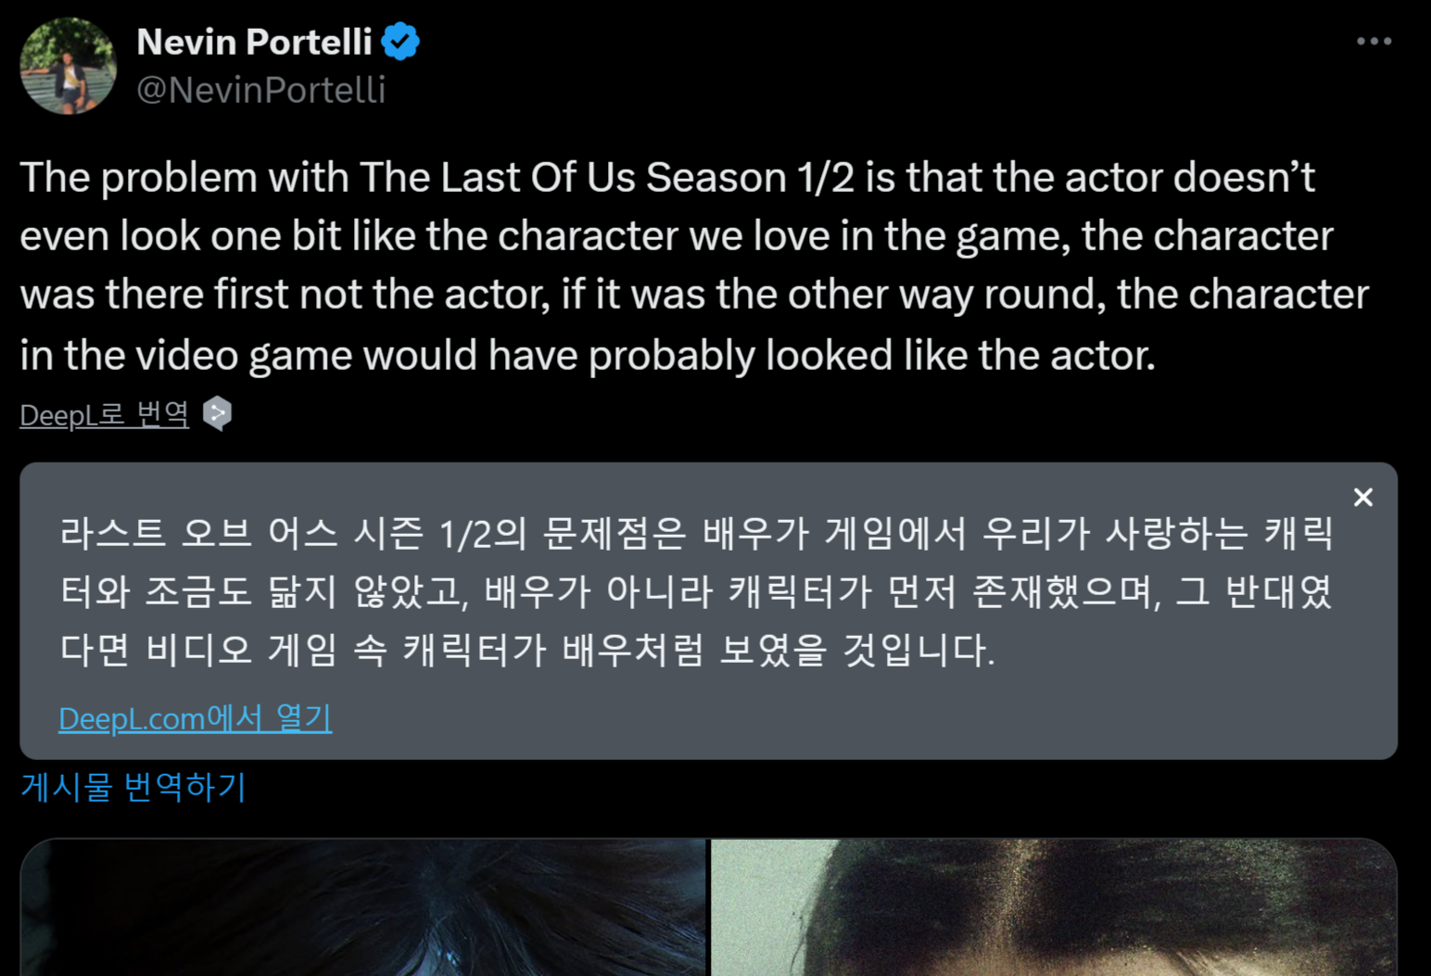Close the DeepL translation box

[1362, 498]
